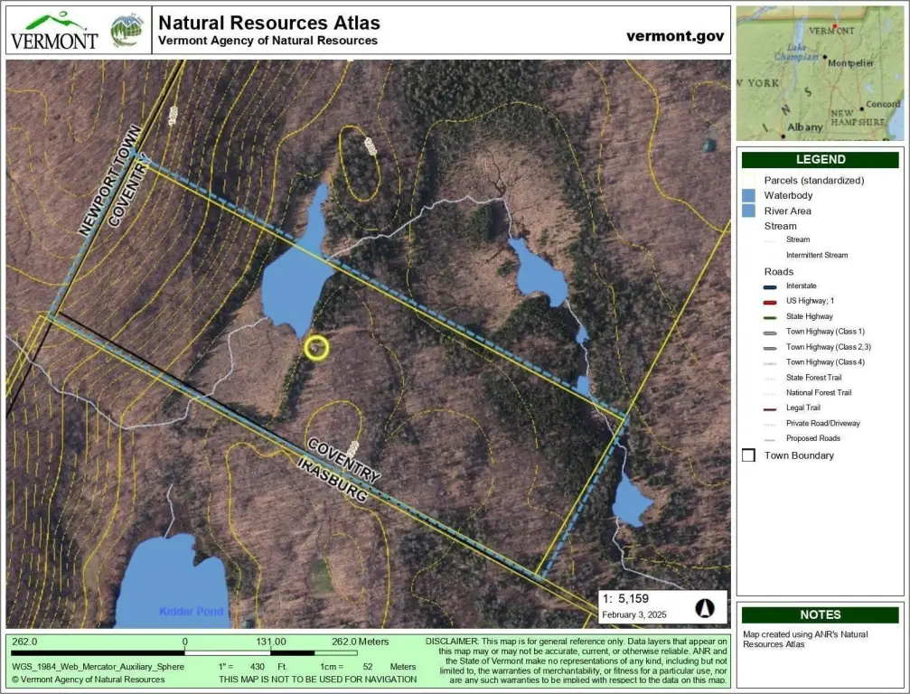
Task: Click the State Highway green legend line
Action: point(770,317)
